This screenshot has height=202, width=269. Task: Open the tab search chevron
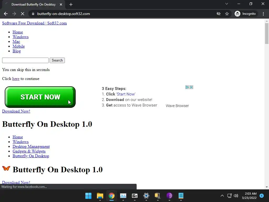point(227,4)
